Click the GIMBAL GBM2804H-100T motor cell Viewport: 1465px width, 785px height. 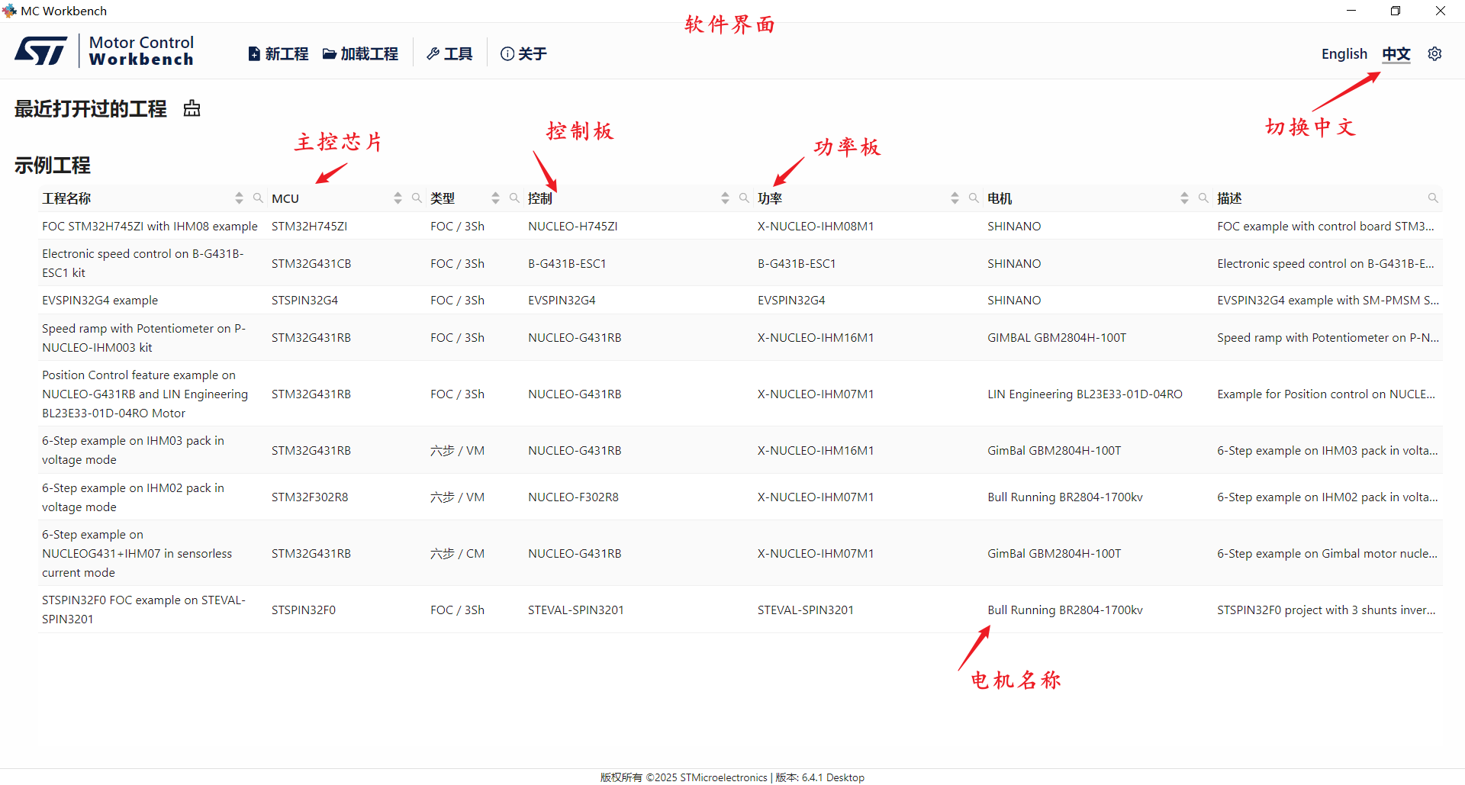click(x=1057, y=338)
